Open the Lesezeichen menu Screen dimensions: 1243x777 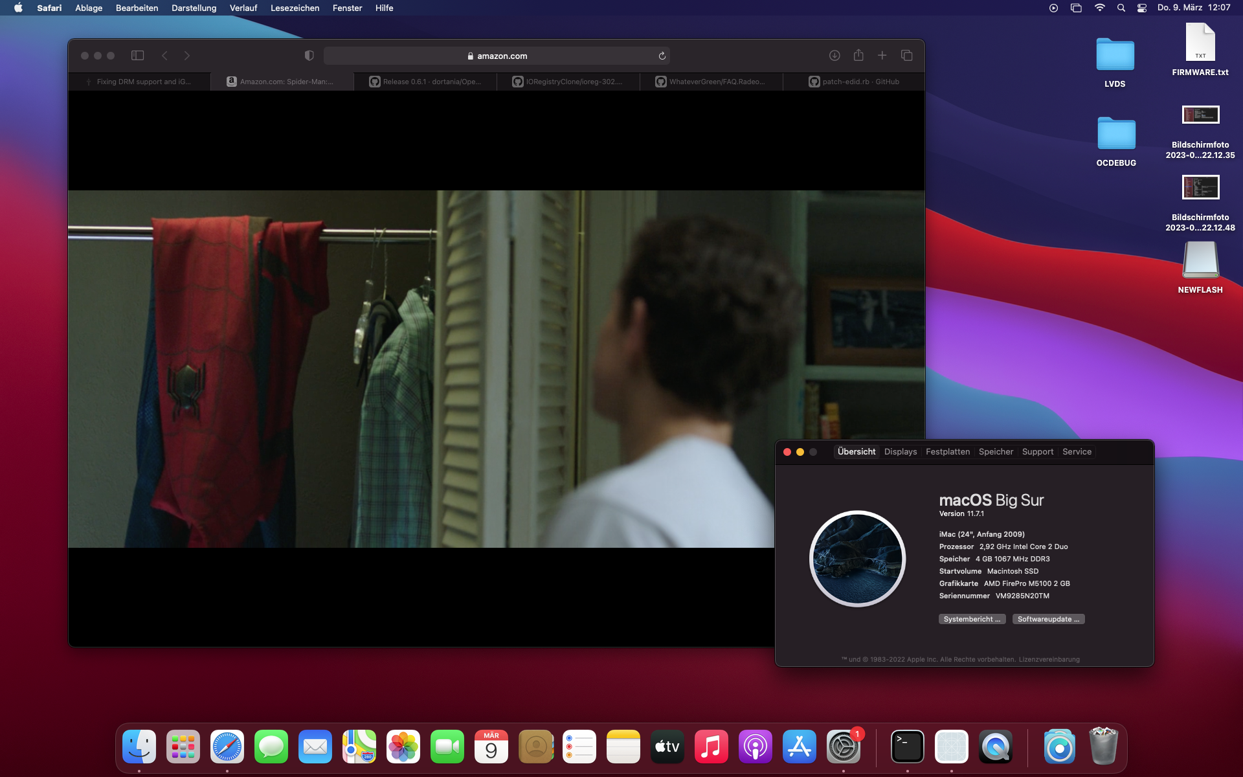[x=295, y=8]
